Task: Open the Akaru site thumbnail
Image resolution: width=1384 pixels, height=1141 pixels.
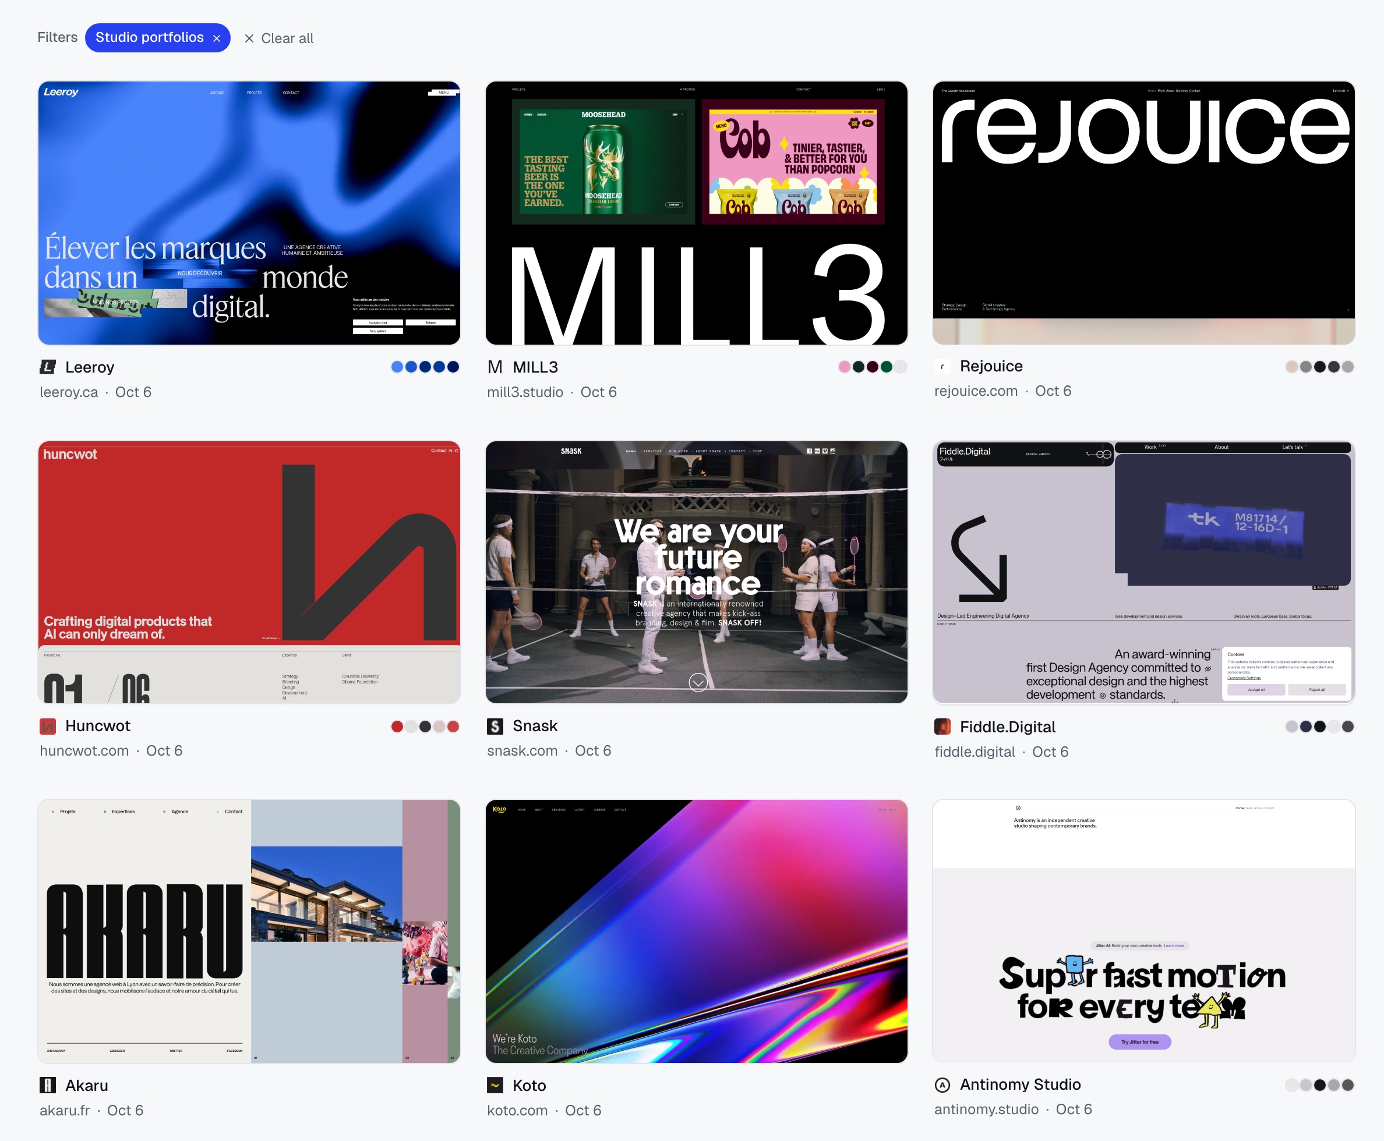Action: [x=249, y=931]
